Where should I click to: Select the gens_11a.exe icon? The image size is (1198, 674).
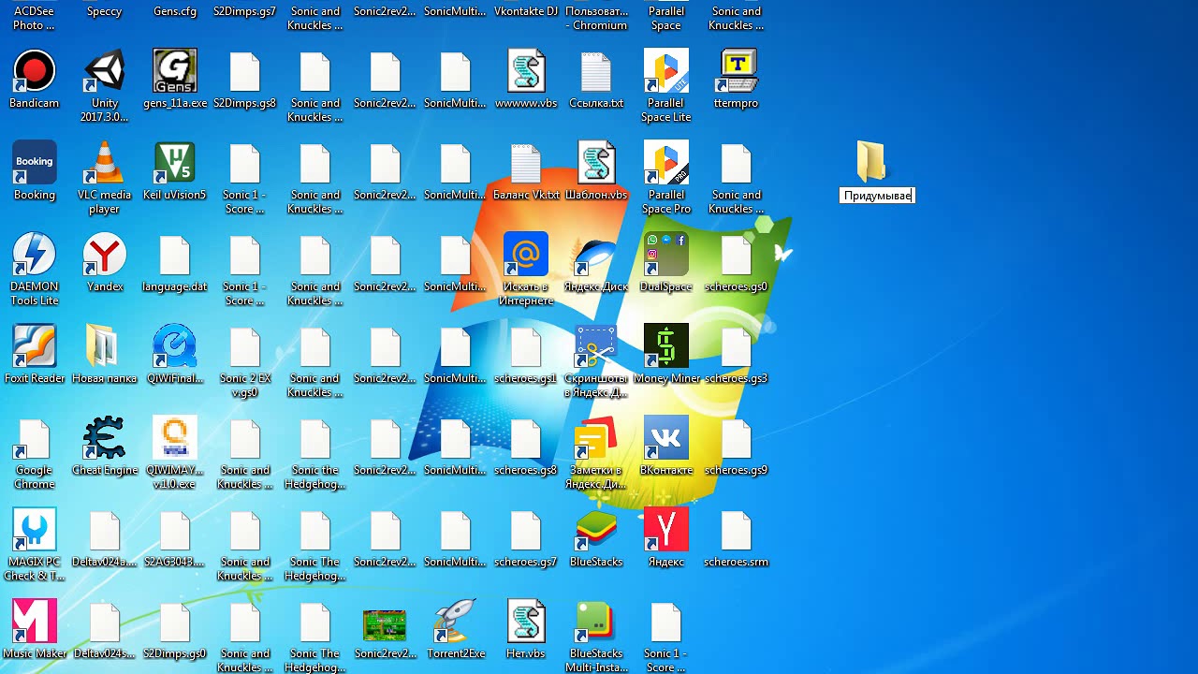pyautogui.click(x=175, y=72)
